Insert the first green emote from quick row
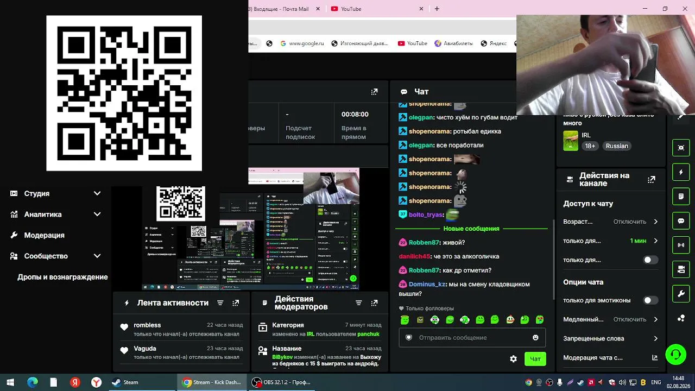 [x=405, y=320]
